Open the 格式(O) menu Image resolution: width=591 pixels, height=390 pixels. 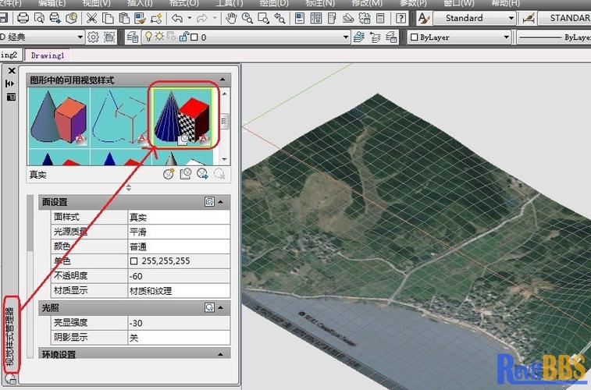[x=183, y=3]
